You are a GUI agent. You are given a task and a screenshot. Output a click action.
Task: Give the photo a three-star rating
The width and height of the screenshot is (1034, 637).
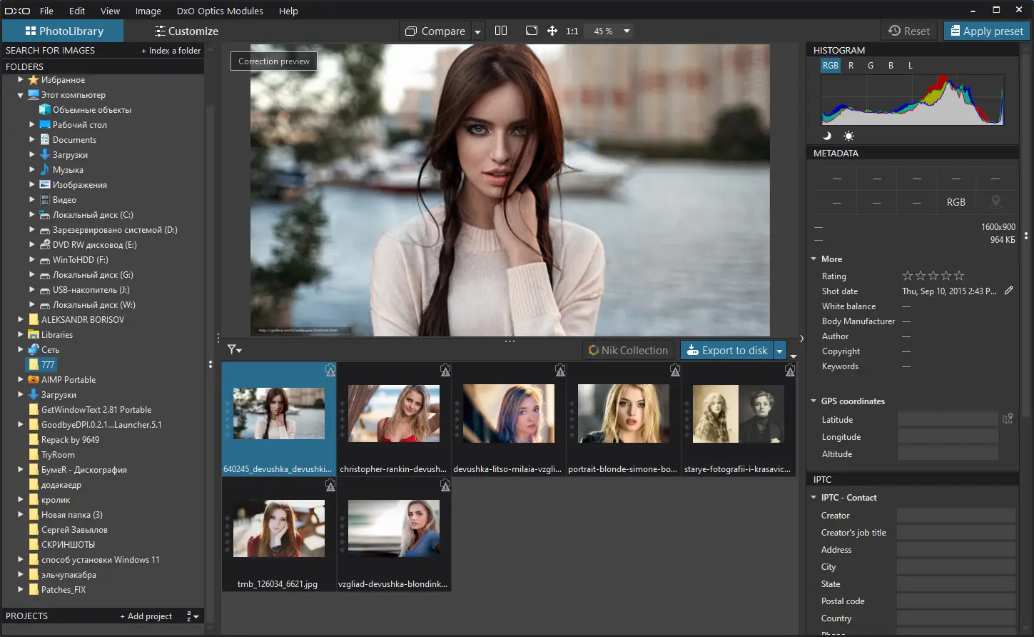tap(933, 275)
